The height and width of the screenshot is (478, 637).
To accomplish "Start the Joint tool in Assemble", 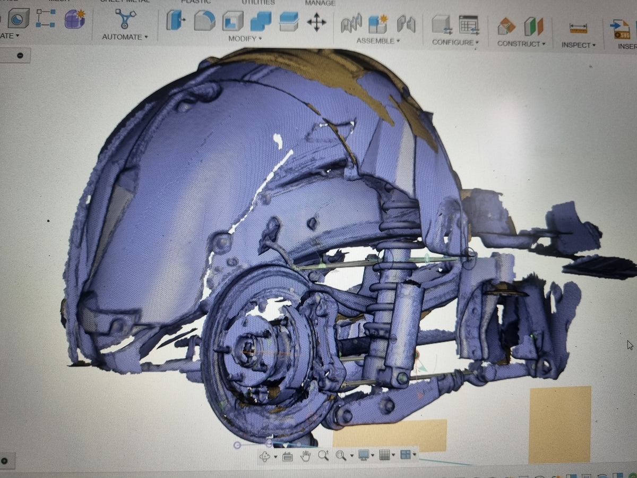I will click(x=351, y=23).
